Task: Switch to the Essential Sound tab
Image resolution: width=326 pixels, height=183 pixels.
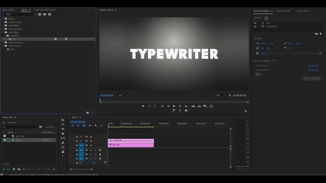Action: coord(283,11)
